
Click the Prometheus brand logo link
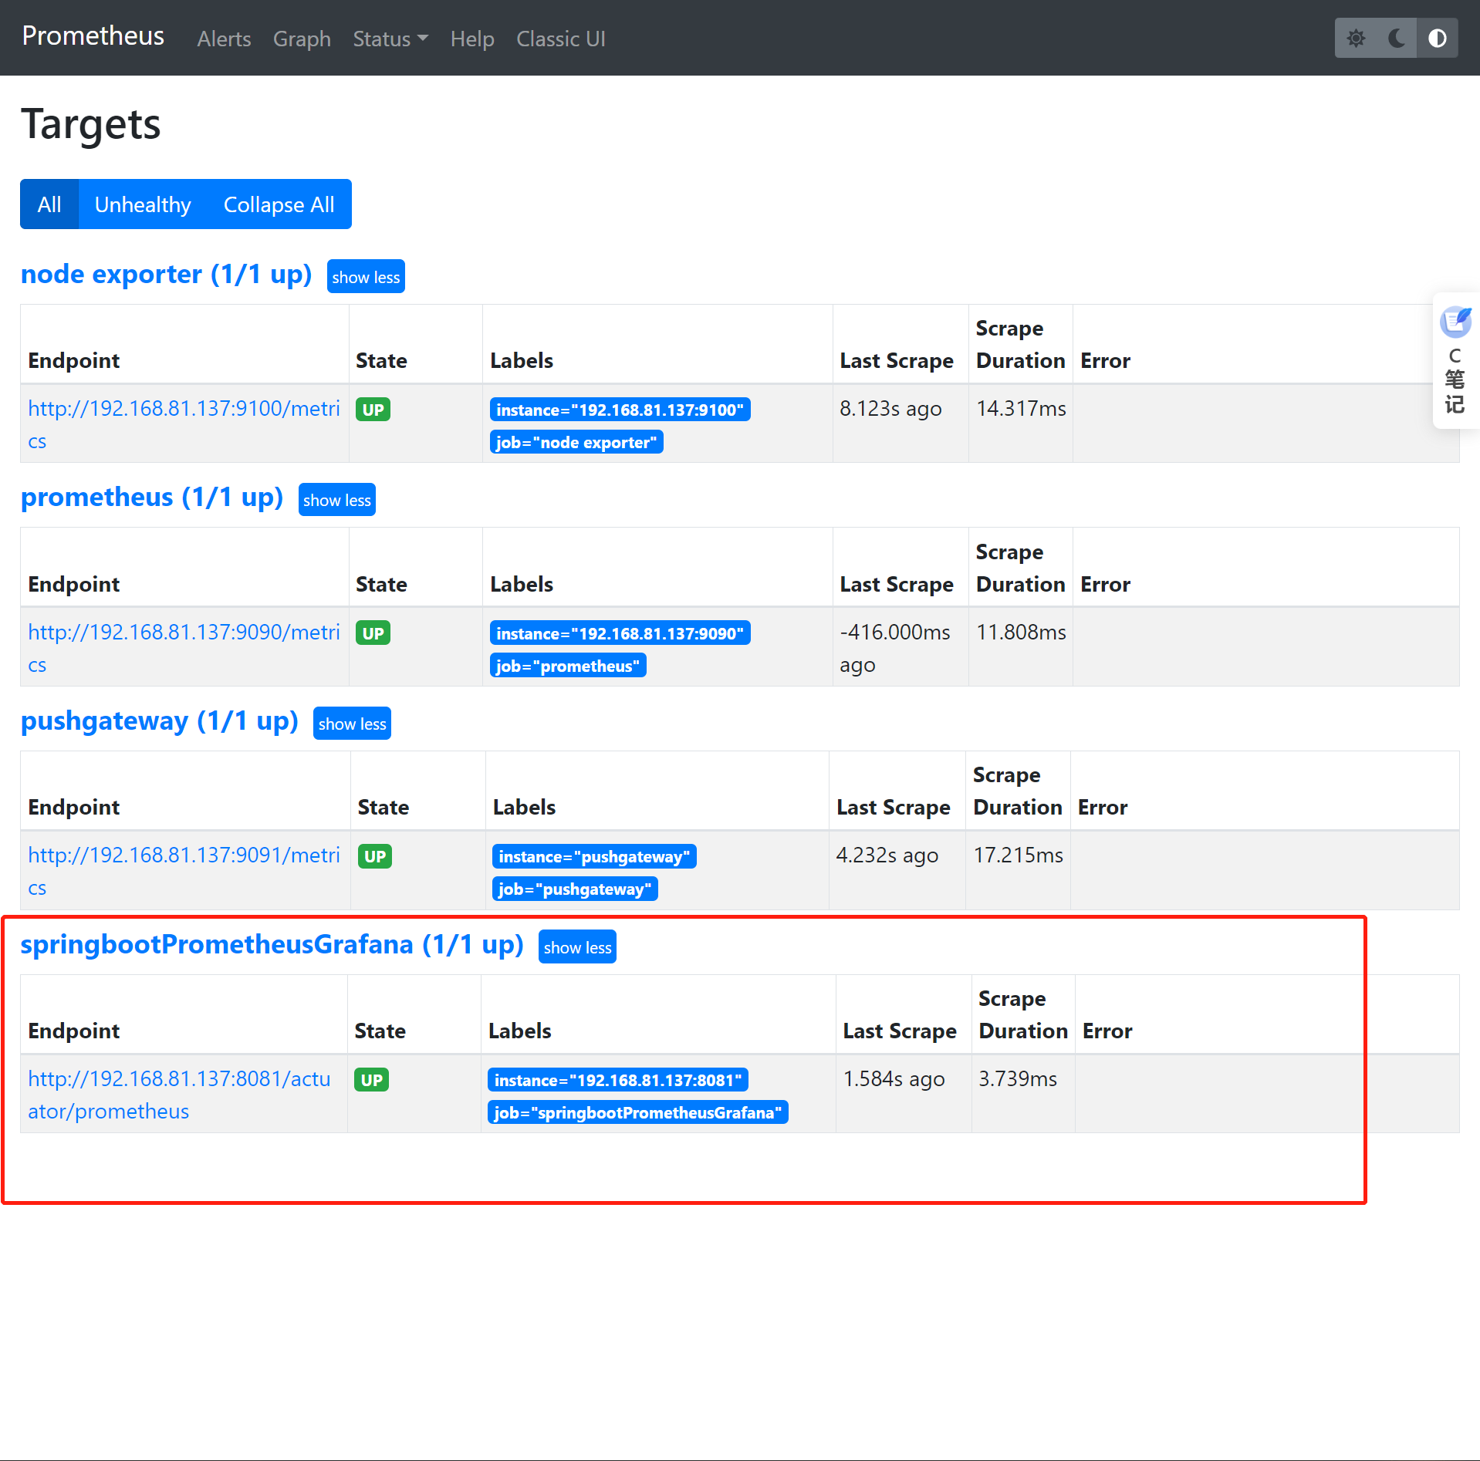93,36
